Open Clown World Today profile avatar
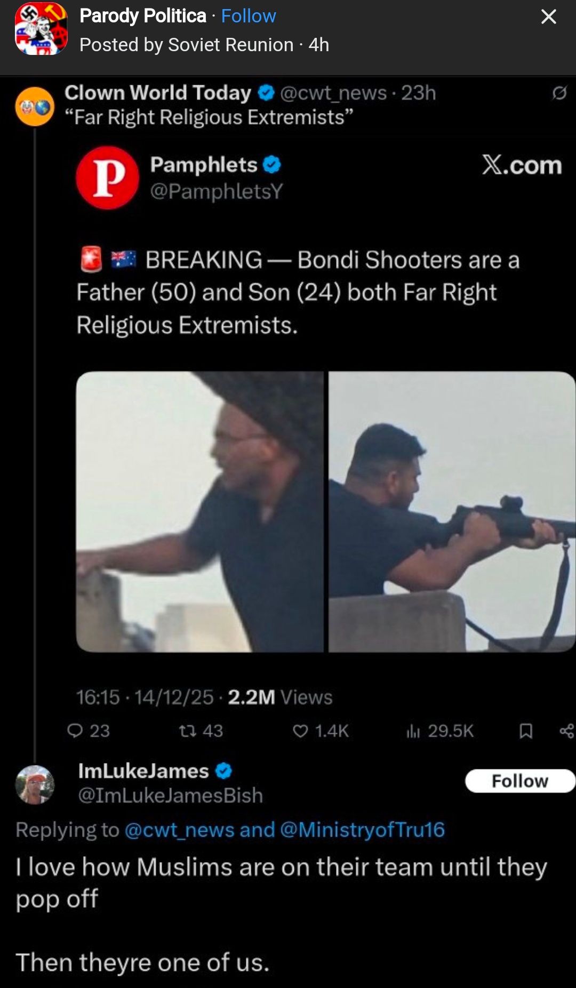Image resolution: width=576 pixels, height=988 pixels. tap(35, 107)
